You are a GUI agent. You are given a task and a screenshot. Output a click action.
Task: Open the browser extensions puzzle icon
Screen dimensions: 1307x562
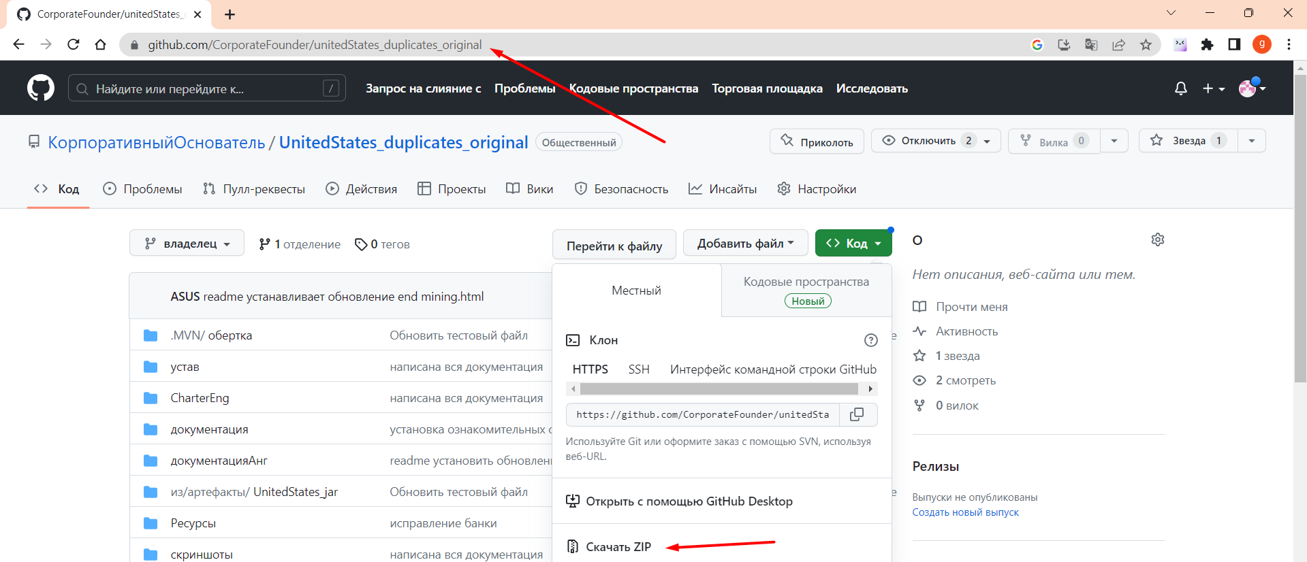click(x=1207, y=45)
